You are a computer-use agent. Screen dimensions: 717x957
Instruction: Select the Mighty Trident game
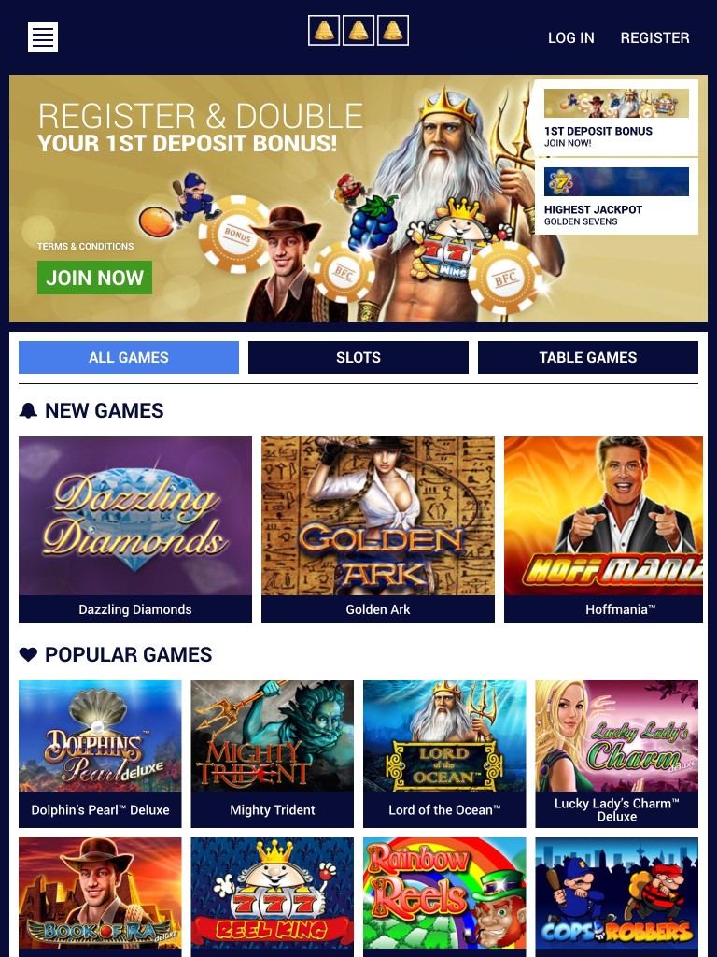(272, 754)
